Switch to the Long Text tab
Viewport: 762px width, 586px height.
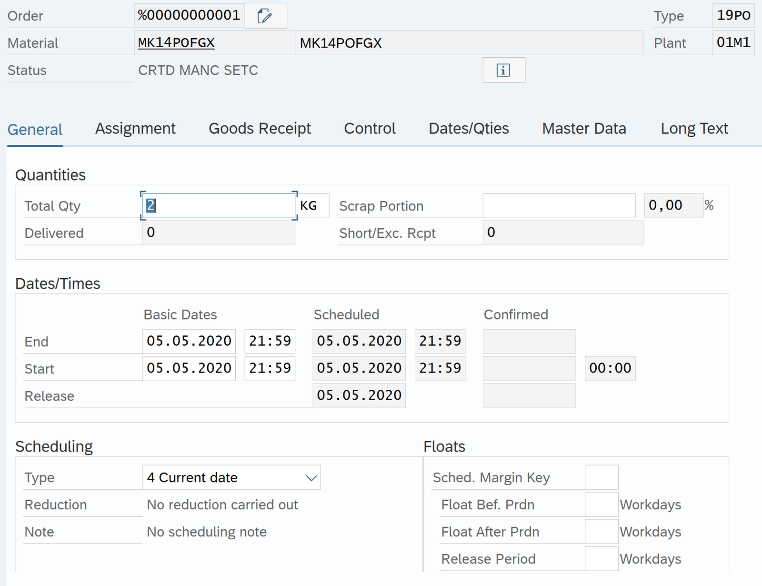tap(694, 129)
